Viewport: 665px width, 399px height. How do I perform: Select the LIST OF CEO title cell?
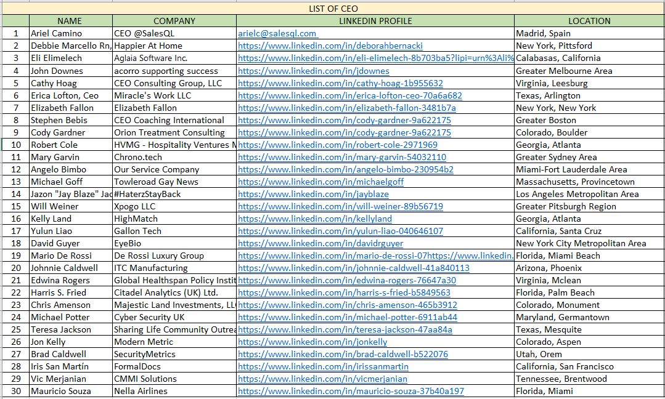pos(333,9)
